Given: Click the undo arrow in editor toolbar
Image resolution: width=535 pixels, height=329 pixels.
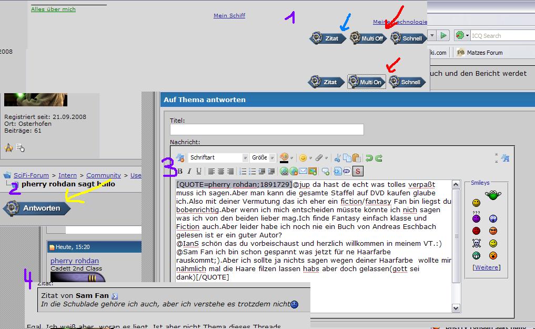Looking at the screenshot, I should [x=369, y=158].
